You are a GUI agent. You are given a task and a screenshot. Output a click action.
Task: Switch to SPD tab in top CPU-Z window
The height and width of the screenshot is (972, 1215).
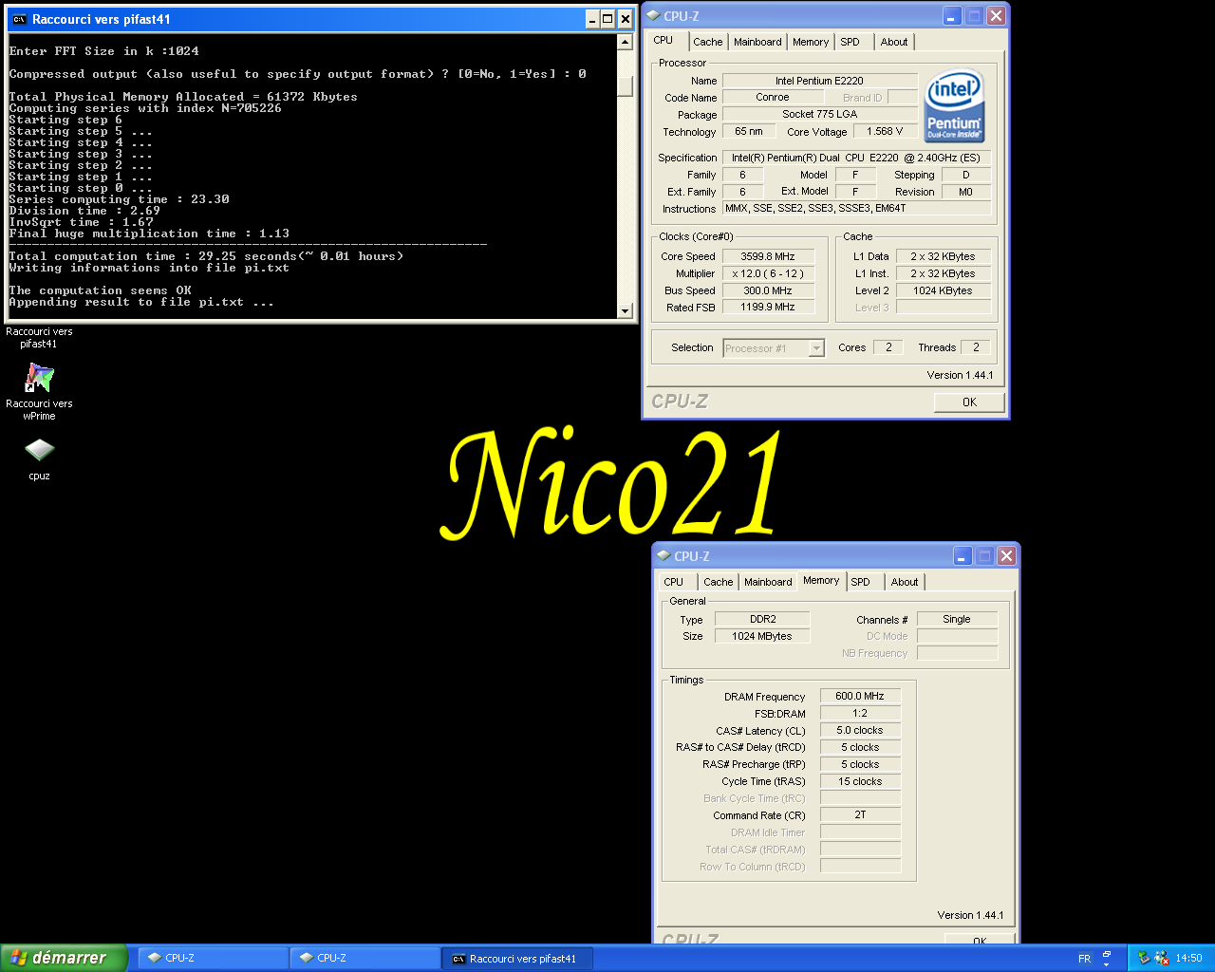pos(850,42)
